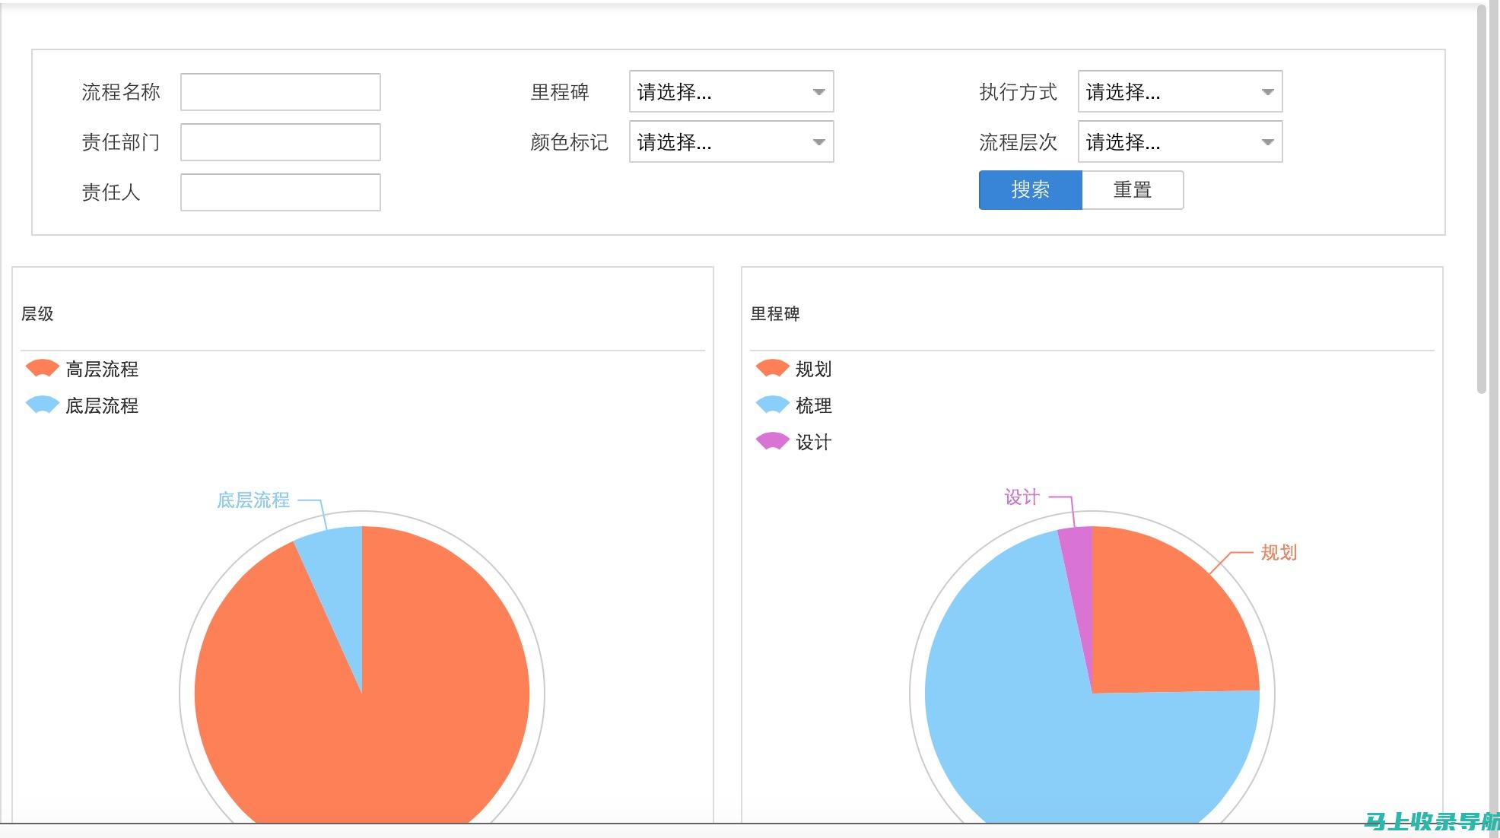
Task: Click 高层流程 legend label
Action: [x=102, y=369]
